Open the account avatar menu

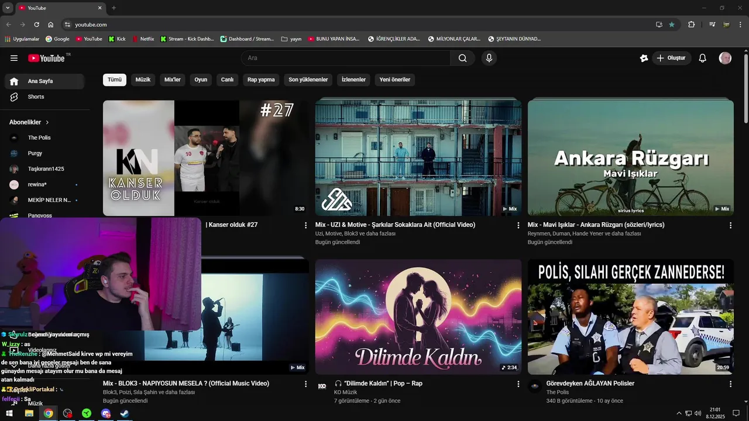click(x=725, y=58)
